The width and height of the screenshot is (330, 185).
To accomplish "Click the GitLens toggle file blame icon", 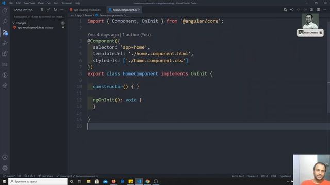I will click(311, 10).
